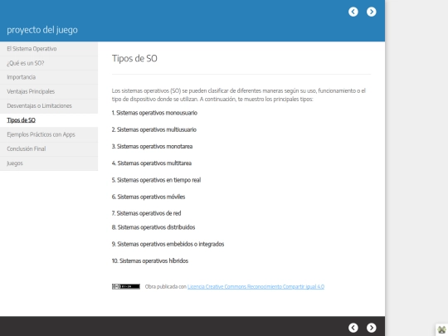Click '6. Sistemas operativos móviles'

(149, 197)
